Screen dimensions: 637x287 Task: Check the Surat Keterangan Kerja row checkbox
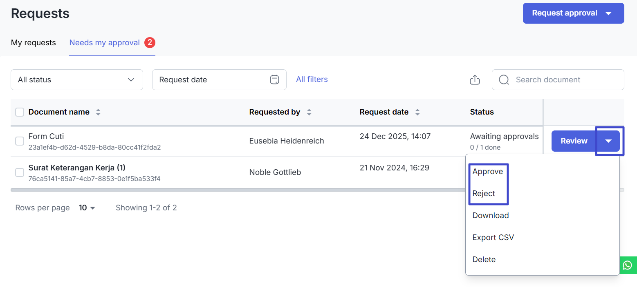click(x=20, y=172)
